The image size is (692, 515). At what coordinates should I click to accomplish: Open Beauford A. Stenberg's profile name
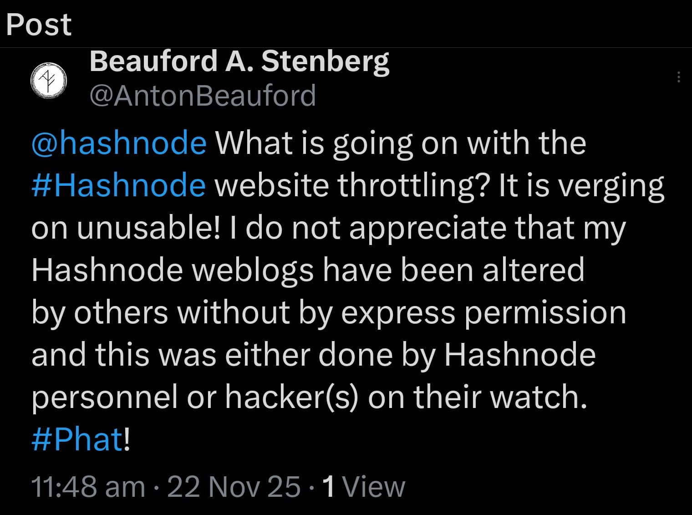[x=239, y=61]
